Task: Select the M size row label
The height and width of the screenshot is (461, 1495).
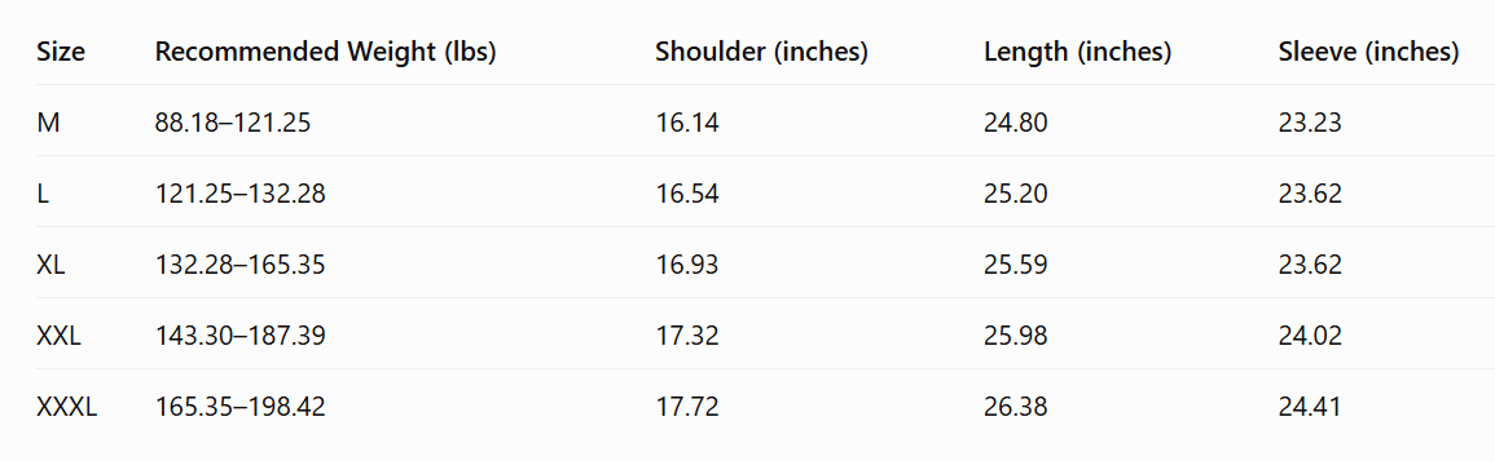Action: click(x=48, y=122)
